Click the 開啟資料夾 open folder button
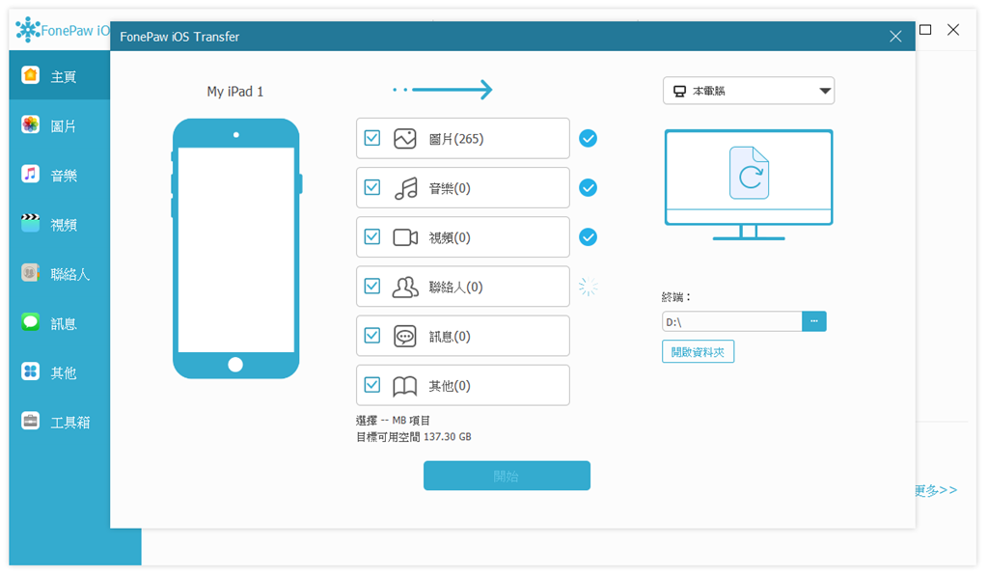Screen dimensions: 987x576 (698, 352)
